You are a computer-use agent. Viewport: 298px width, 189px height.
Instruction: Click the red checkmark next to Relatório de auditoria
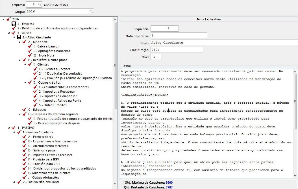[14, 28]
